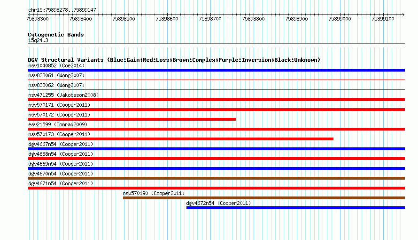
Task: Click the DGV Structural Variants track title
Action: click(x=174, y=60)
